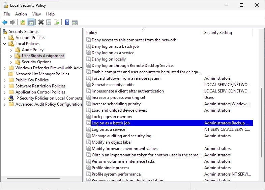
Task: Open the Properties toolbar icon
Action: [x=49, y=22]
